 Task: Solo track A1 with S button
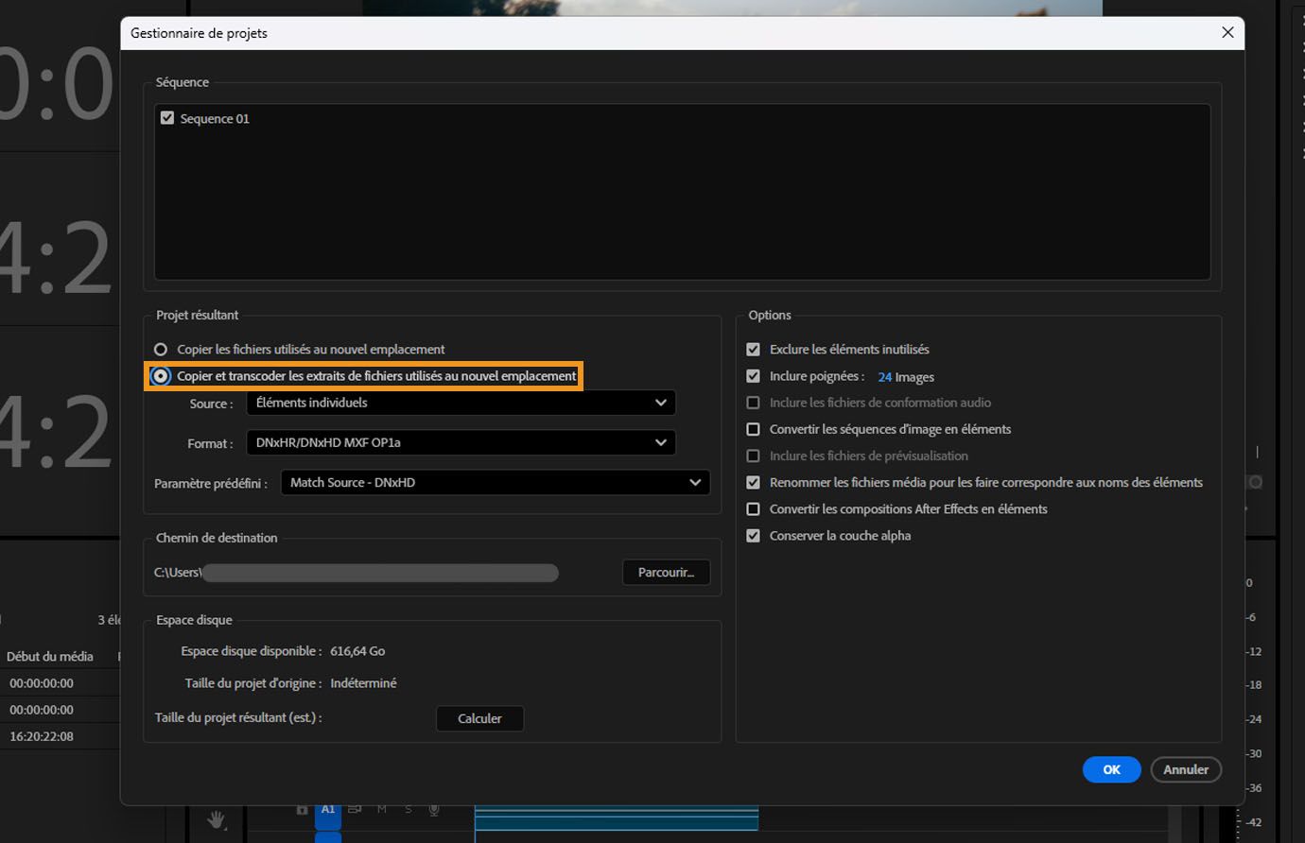(x=409, y=810)
